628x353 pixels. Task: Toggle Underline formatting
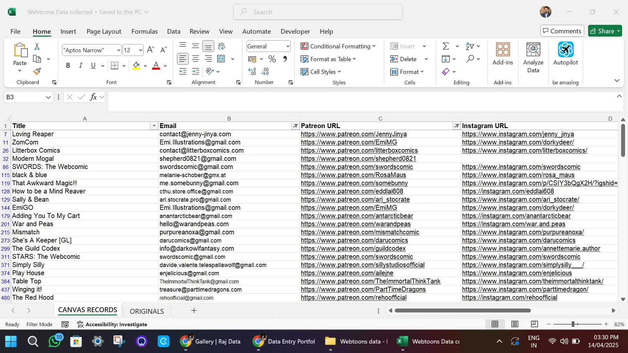(x=93, y=65)
